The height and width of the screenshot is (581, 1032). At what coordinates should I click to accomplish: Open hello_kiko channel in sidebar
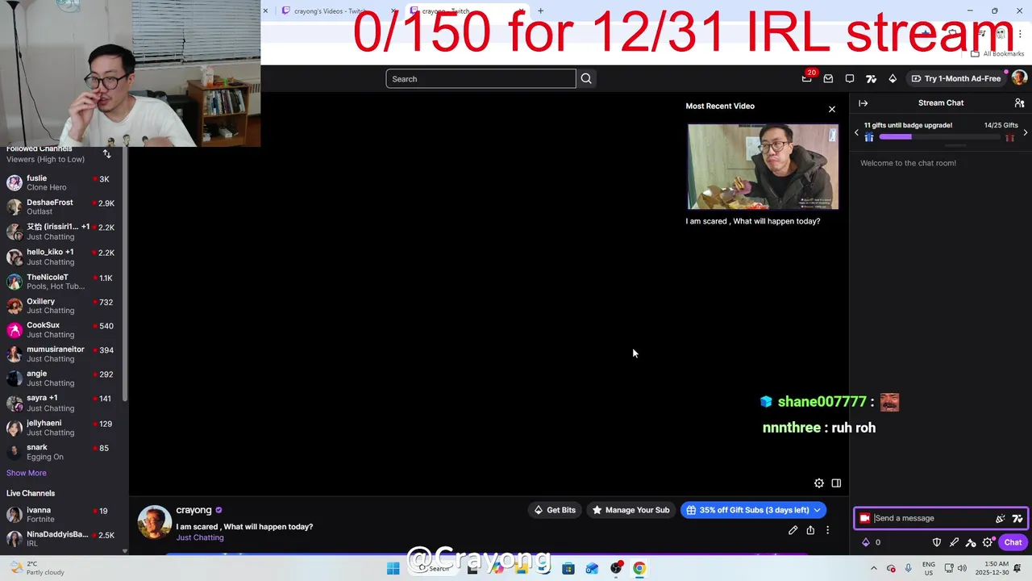pos(63,257)
